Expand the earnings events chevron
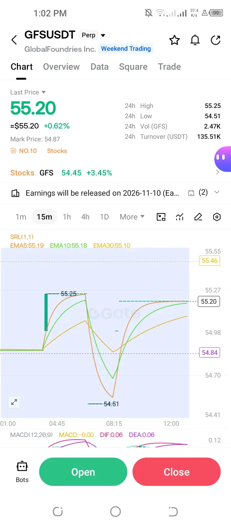Image resolution: width=231 pixels, height=527 pixels. click(x=217, y=192)
